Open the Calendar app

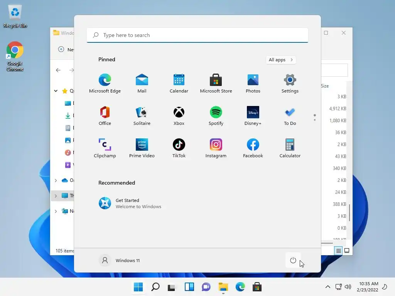[x=179, y=84]
